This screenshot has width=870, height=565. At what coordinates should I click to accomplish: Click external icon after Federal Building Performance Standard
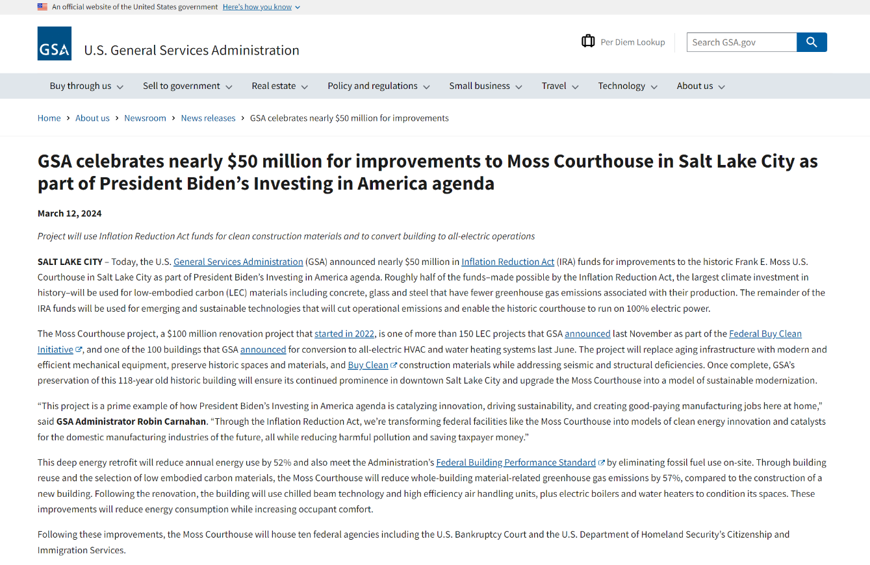pyautogui.click(x=602, y=463)
